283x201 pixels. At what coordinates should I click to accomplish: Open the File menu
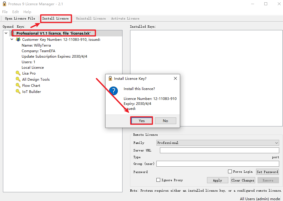pos(5,12)
